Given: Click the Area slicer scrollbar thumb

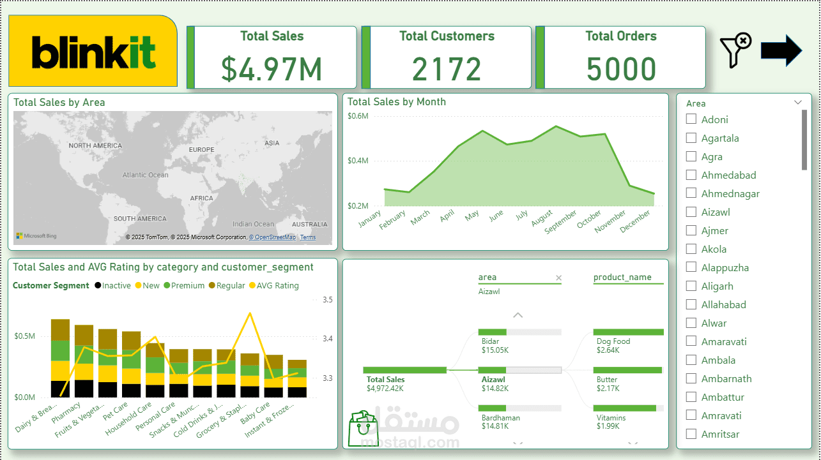Looking at the screenshot, I should [804, 140].
